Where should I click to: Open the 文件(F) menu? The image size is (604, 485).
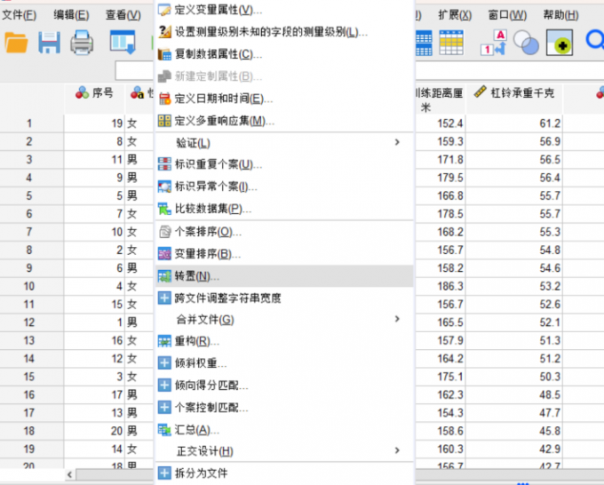point(19,15)
